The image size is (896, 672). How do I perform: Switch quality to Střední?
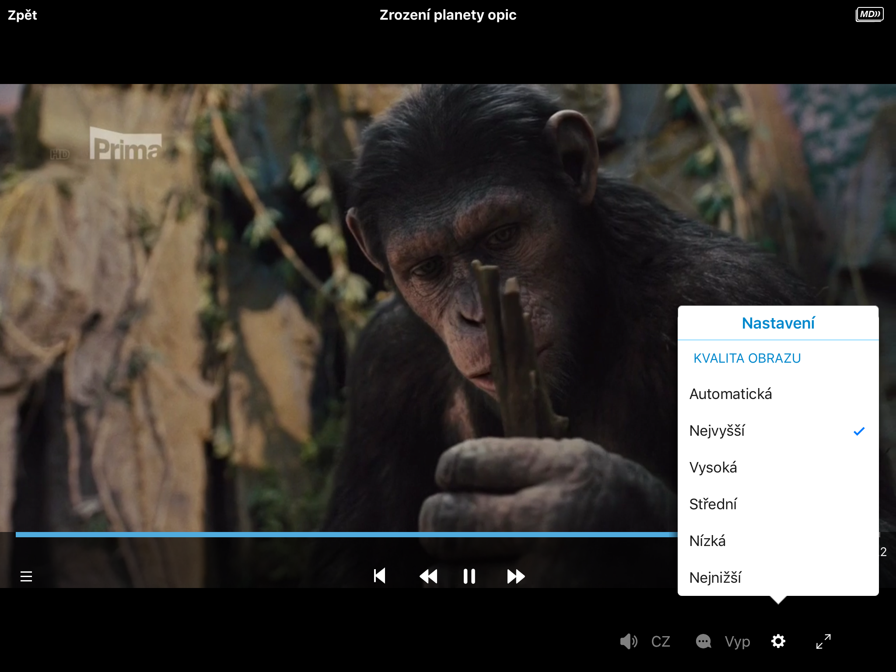pos(713,504)
